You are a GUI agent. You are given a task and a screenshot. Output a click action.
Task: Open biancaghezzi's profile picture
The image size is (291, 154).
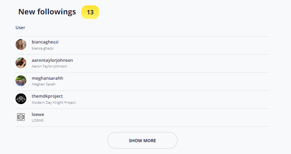coord(21,45)
